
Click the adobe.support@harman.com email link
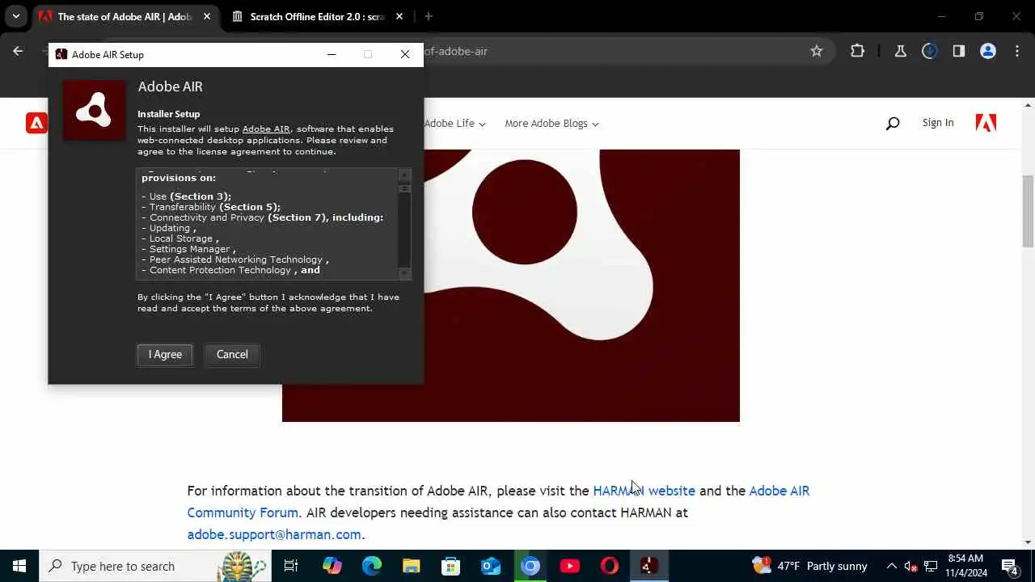[x=274, y=534]
